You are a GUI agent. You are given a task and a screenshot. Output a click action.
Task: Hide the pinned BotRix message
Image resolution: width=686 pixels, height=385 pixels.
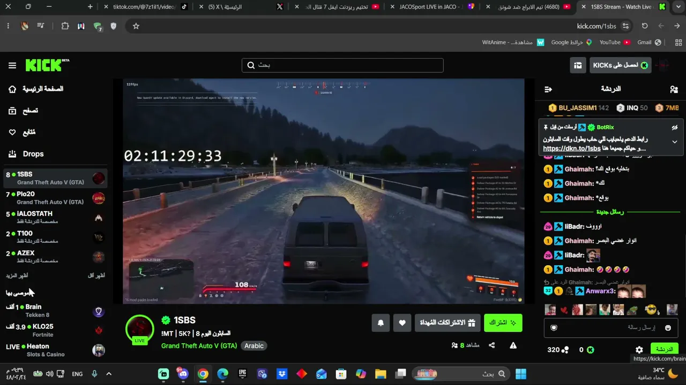[675, 127]
